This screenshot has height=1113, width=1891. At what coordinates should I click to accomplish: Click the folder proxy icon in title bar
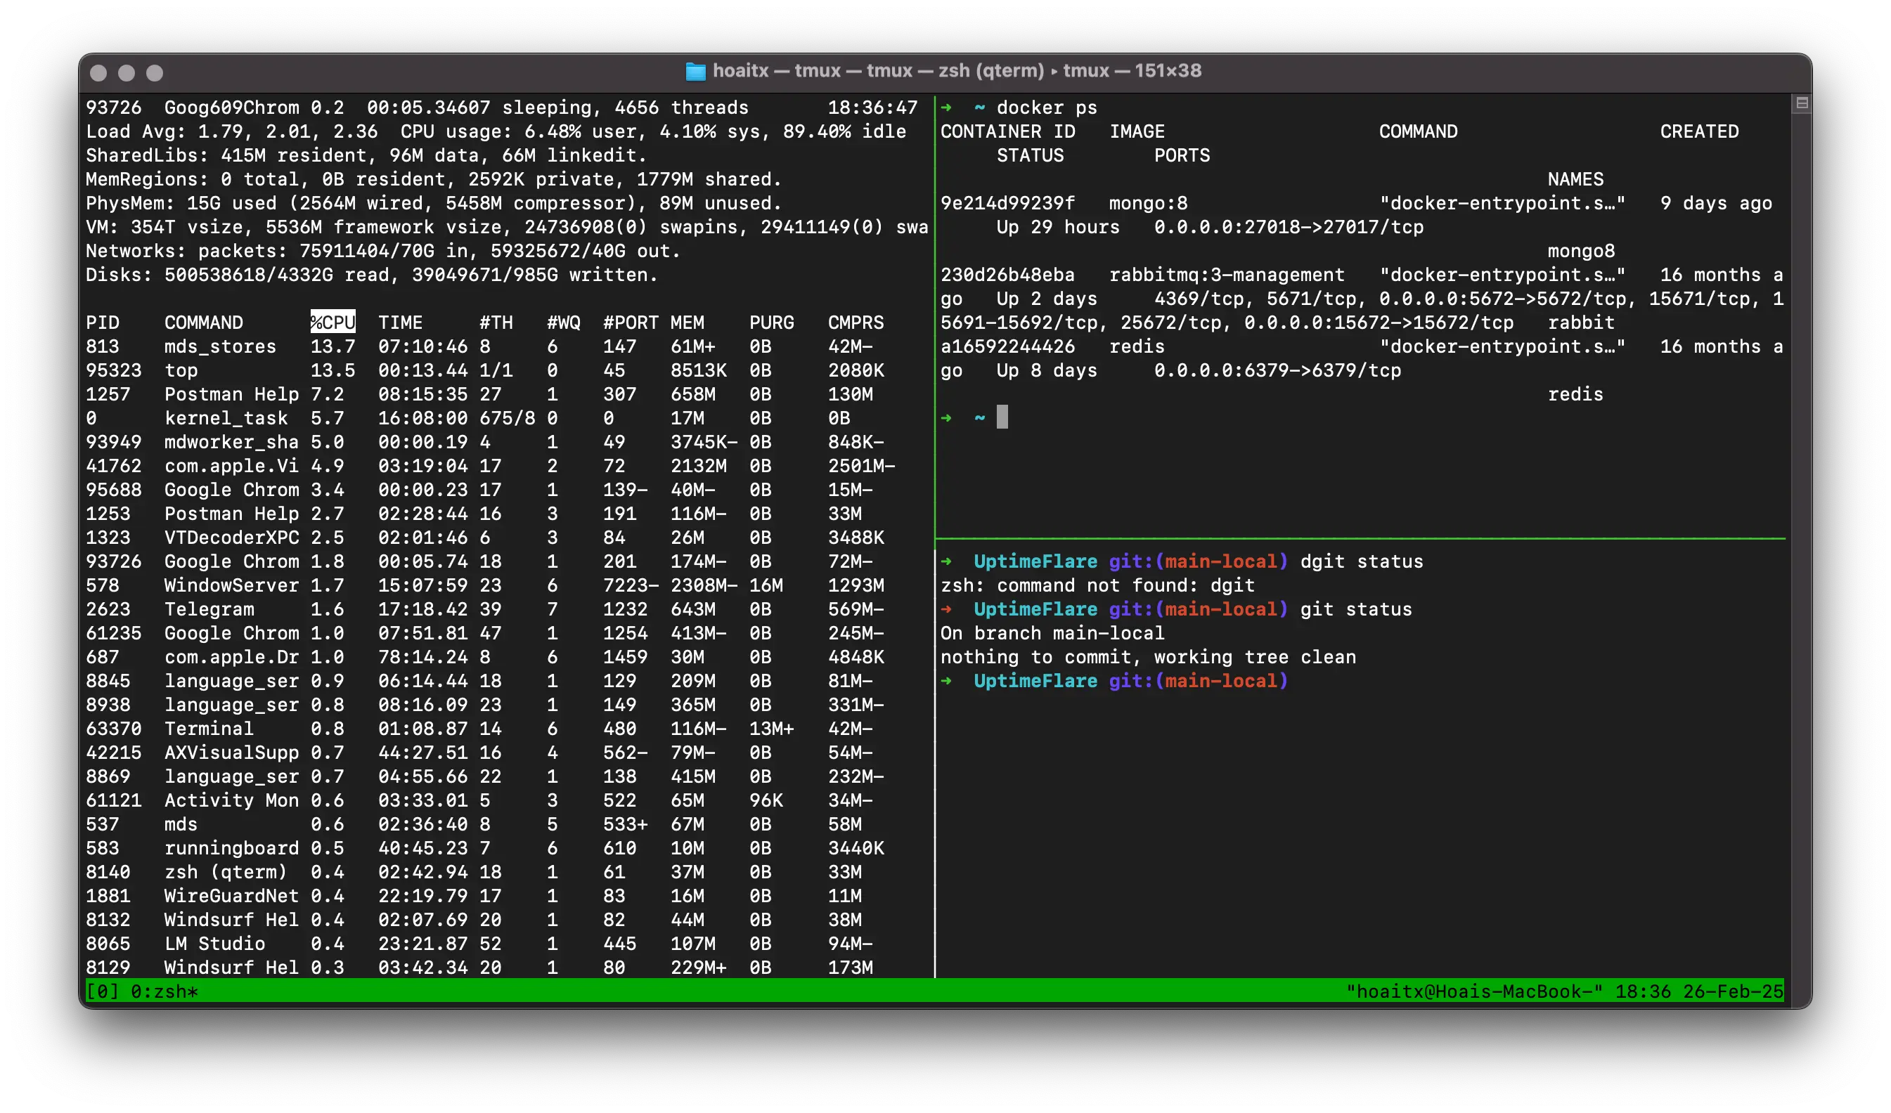coord(696,71)
